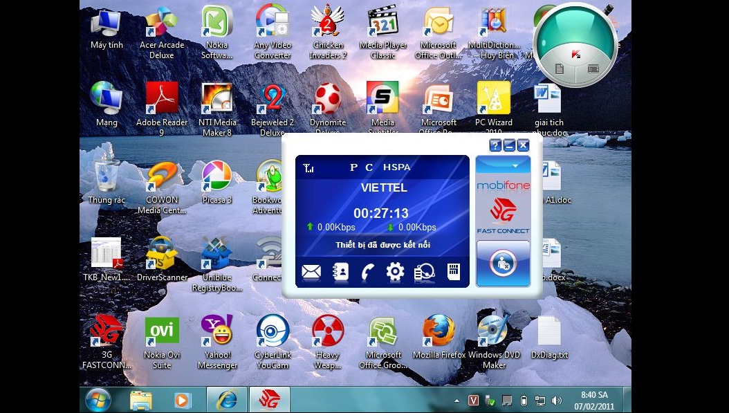Open the help question mark button

496,145
